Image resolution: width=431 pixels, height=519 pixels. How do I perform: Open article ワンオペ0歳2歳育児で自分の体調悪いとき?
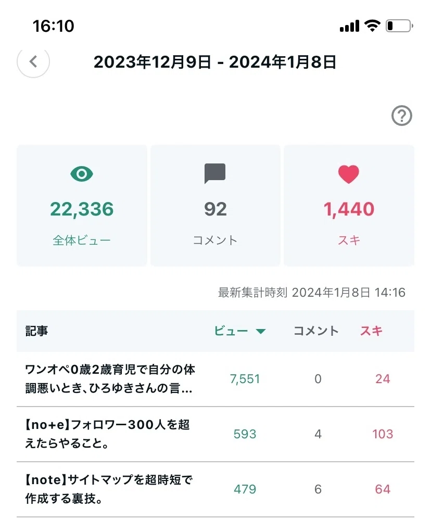coord(110,379)
